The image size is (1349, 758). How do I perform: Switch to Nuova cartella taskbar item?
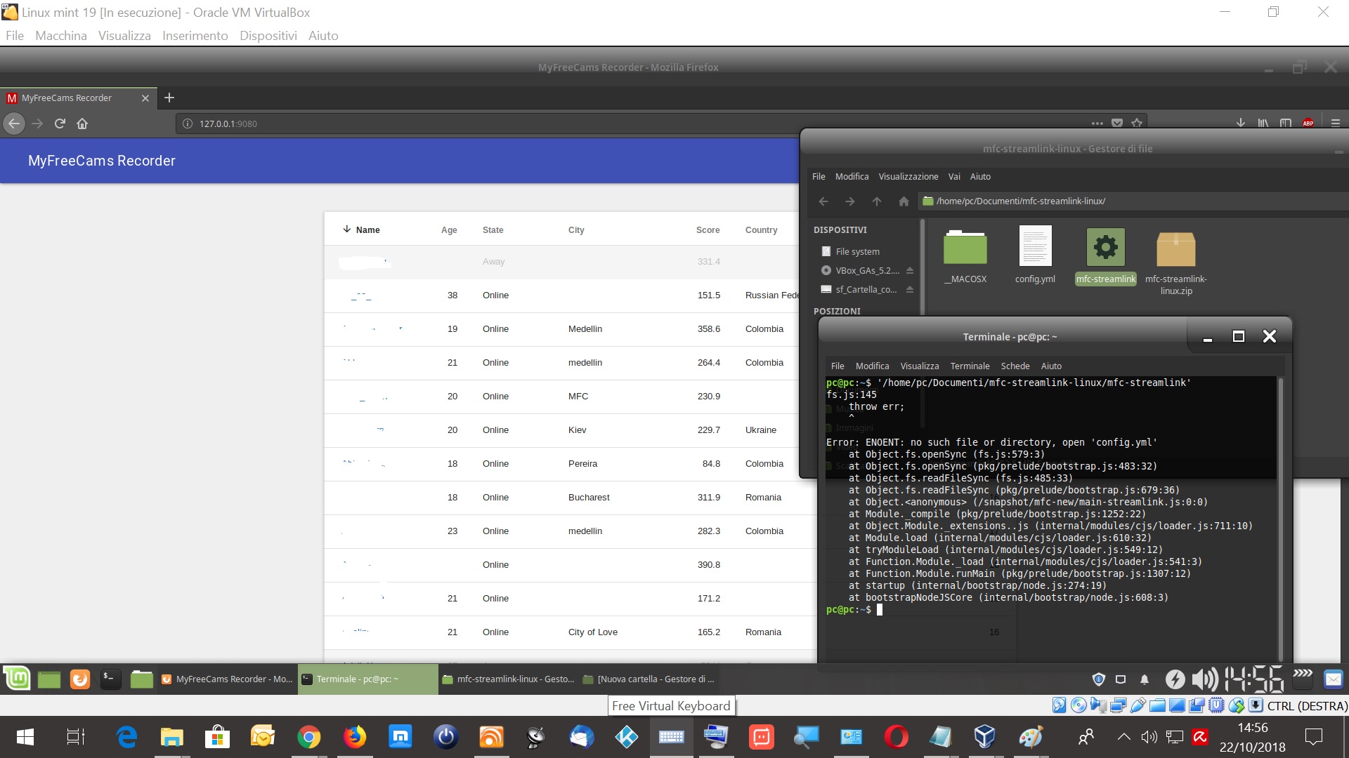(649, 679)
